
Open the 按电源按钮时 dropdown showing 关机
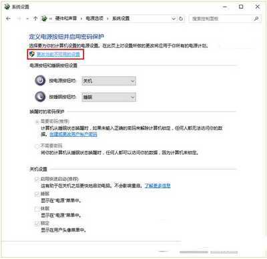109,81
